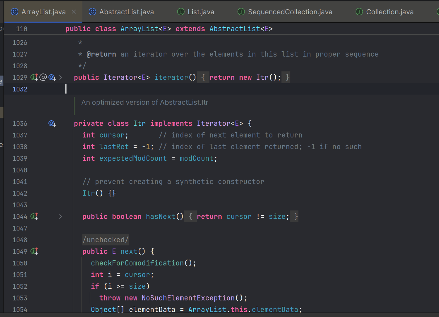
Task: Click the class icon on the AbstractList.java tab
Action: (x=92, y=12)
